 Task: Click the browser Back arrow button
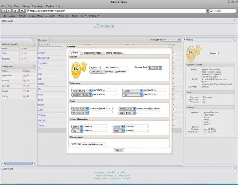point(4,11)
